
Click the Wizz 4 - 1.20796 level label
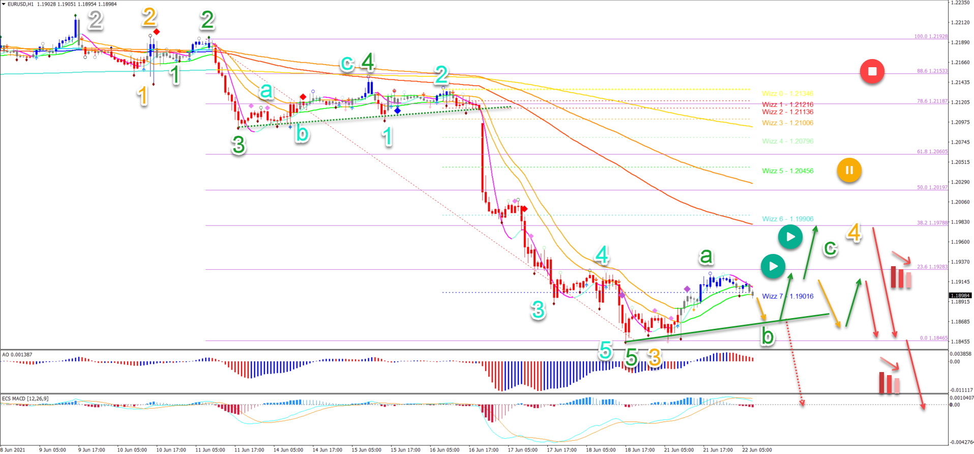click(x=787, y=141)
